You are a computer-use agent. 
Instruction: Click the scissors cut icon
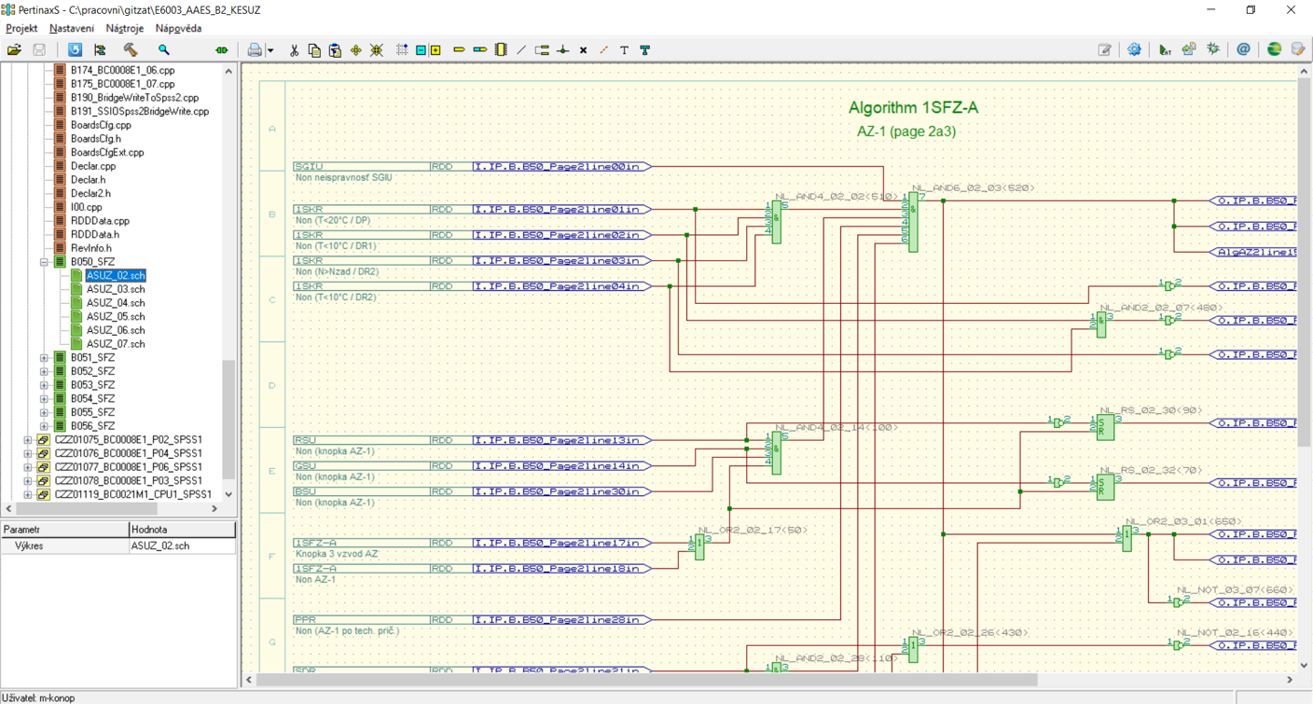(x=294, y=50)
